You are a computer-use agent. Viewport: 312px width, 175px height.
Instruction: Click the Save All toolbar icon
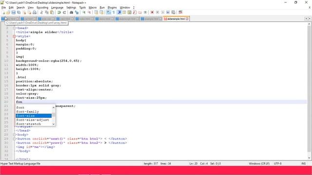click(19, 12)
